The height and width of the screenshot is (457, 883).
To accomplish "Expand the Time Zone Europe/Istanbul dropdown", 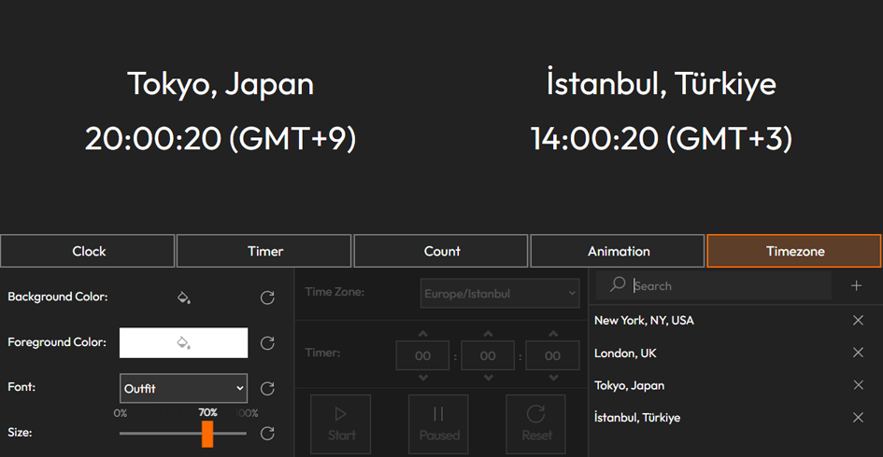I will [x=500, y=293].
